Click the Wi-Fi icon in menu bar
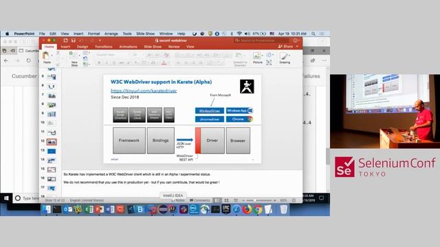This screenshot has height=247, width=440. (x=239, y=34)
